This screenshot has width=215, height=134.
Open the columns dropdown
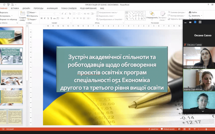[x=89, y=18]
